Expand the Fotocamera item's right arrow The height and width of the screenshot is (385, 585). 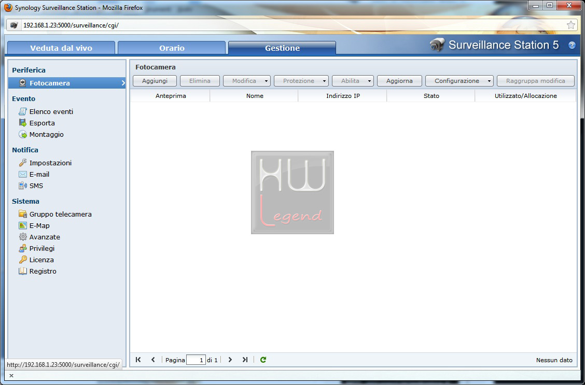point(123,83)
